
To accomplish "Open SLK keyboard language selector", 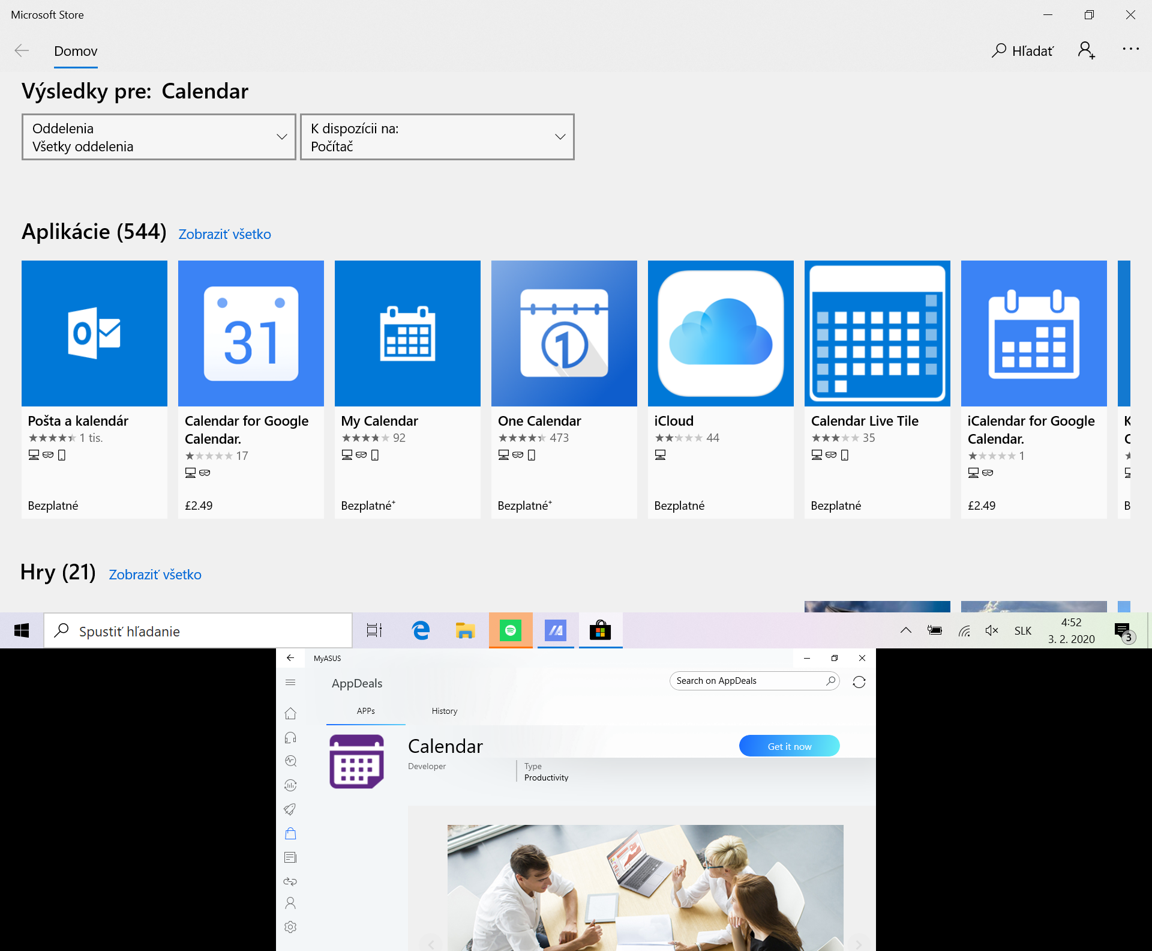I will (x=1023, y=630).
